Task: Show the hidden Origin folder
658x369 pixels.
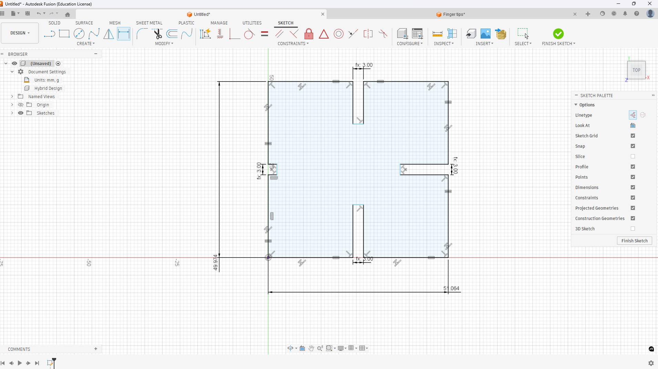Action: pyautogui.click(x=21, y=105)
